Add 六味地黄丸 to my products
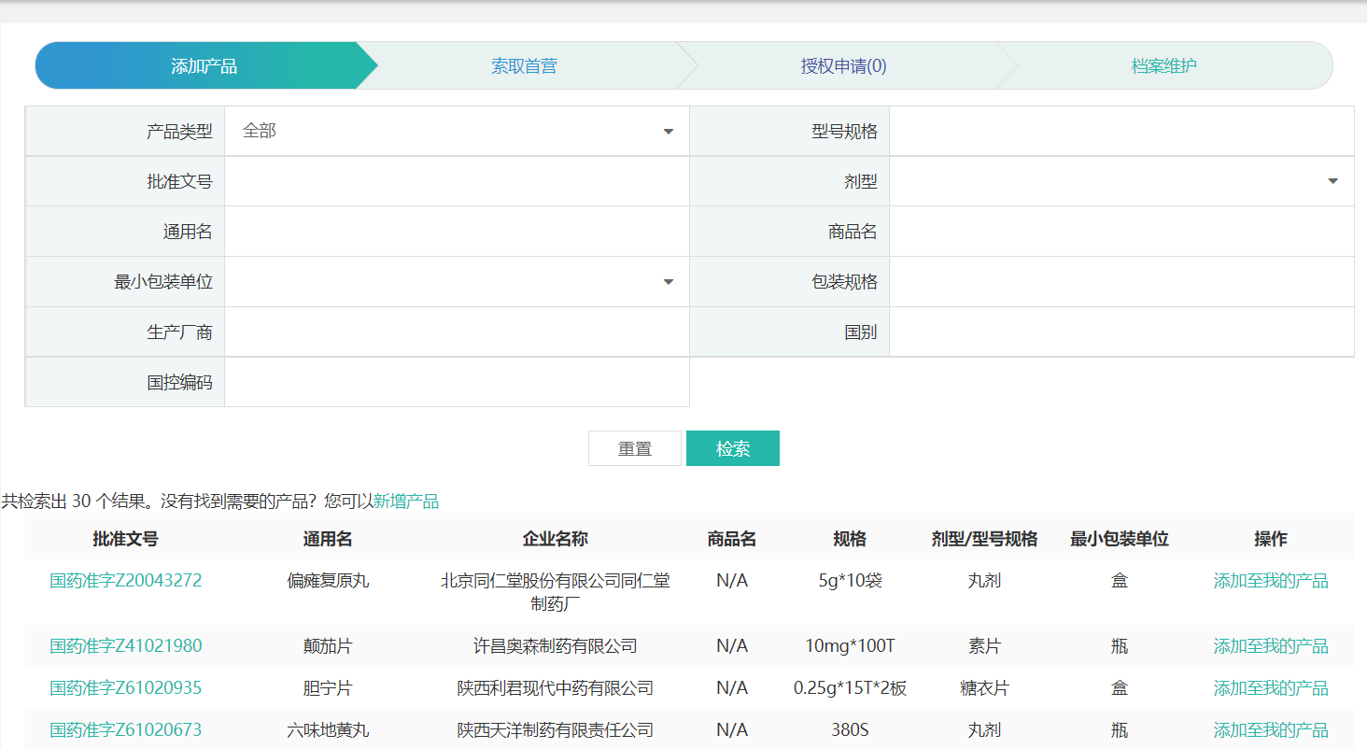 pos(1270,730)
